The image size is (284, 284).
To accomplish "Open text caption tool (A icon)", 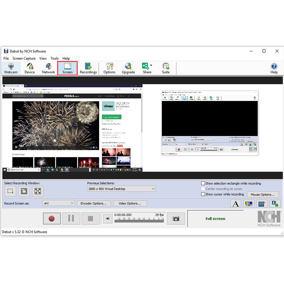I will pos(236,204).
